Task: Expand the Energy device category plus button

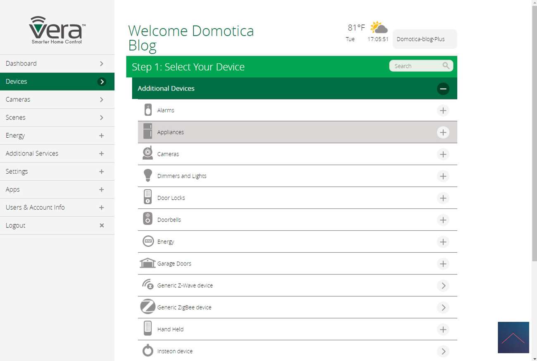Action: click(443, 241)
